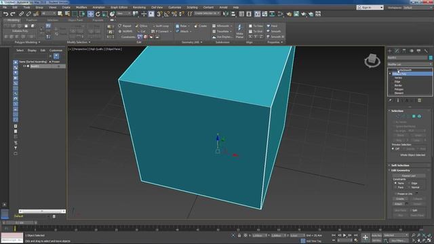Toggle visibility eye of Box001
The height and width of the screenshot is (244, 434).
[24, 66]
